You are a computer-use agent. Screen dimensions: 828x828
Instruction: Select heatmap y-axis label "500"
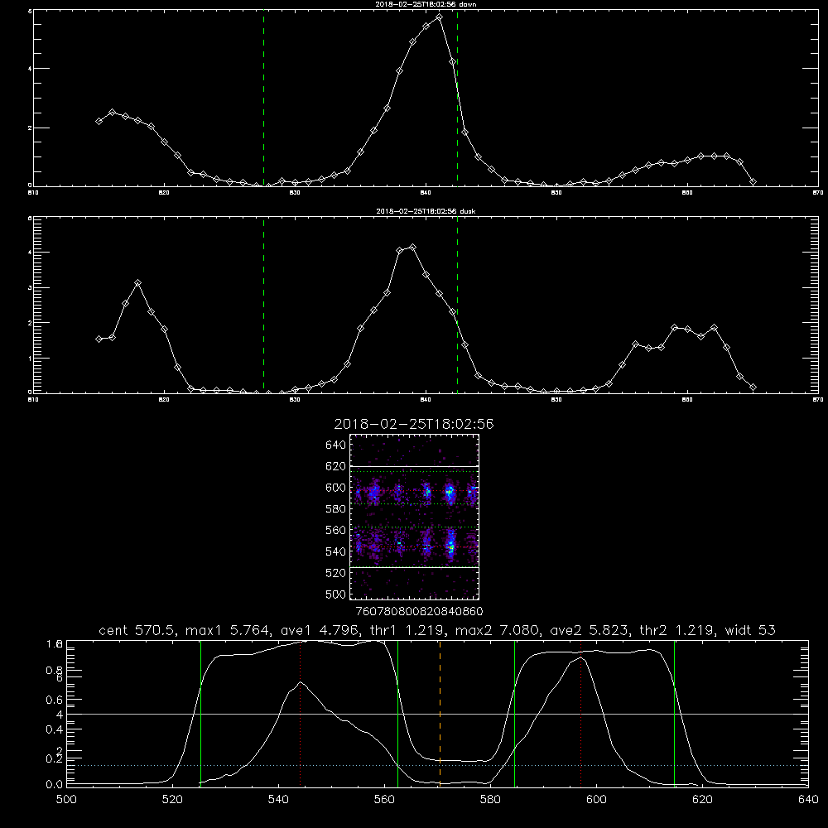click(336, 594)
